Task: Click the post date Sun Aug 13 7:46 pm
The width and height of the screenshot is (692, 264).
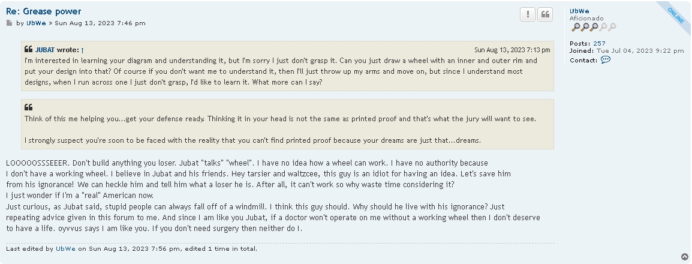Action: 100,23
